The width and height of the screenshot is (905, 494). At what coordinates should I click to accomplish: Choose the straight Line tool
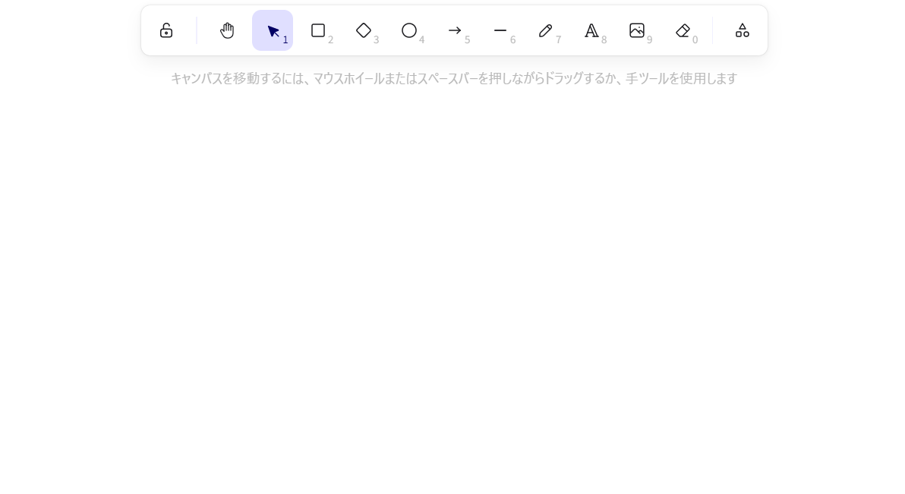point(500,30)
